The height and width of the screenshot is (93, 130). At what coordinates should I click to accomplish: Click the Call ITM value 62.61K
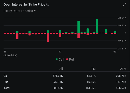click(91, 76)
